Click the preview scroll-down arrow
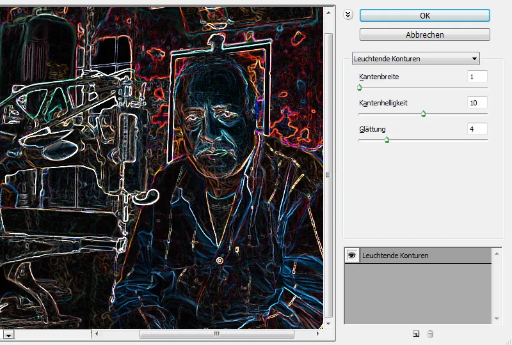This screenshot has width=512, height=345. tap(328, 324)
